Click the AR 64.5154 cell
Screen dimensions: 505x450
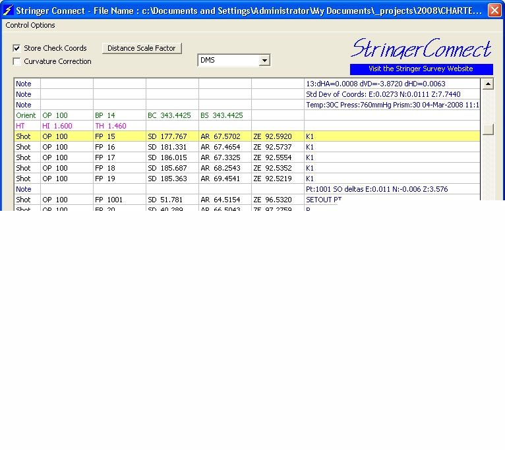click(225, 200)
